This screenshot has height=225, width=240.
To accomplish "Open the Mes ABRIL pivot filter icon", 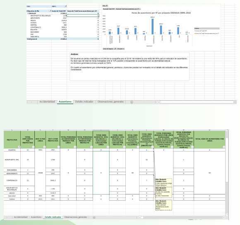I will point(66,6).
